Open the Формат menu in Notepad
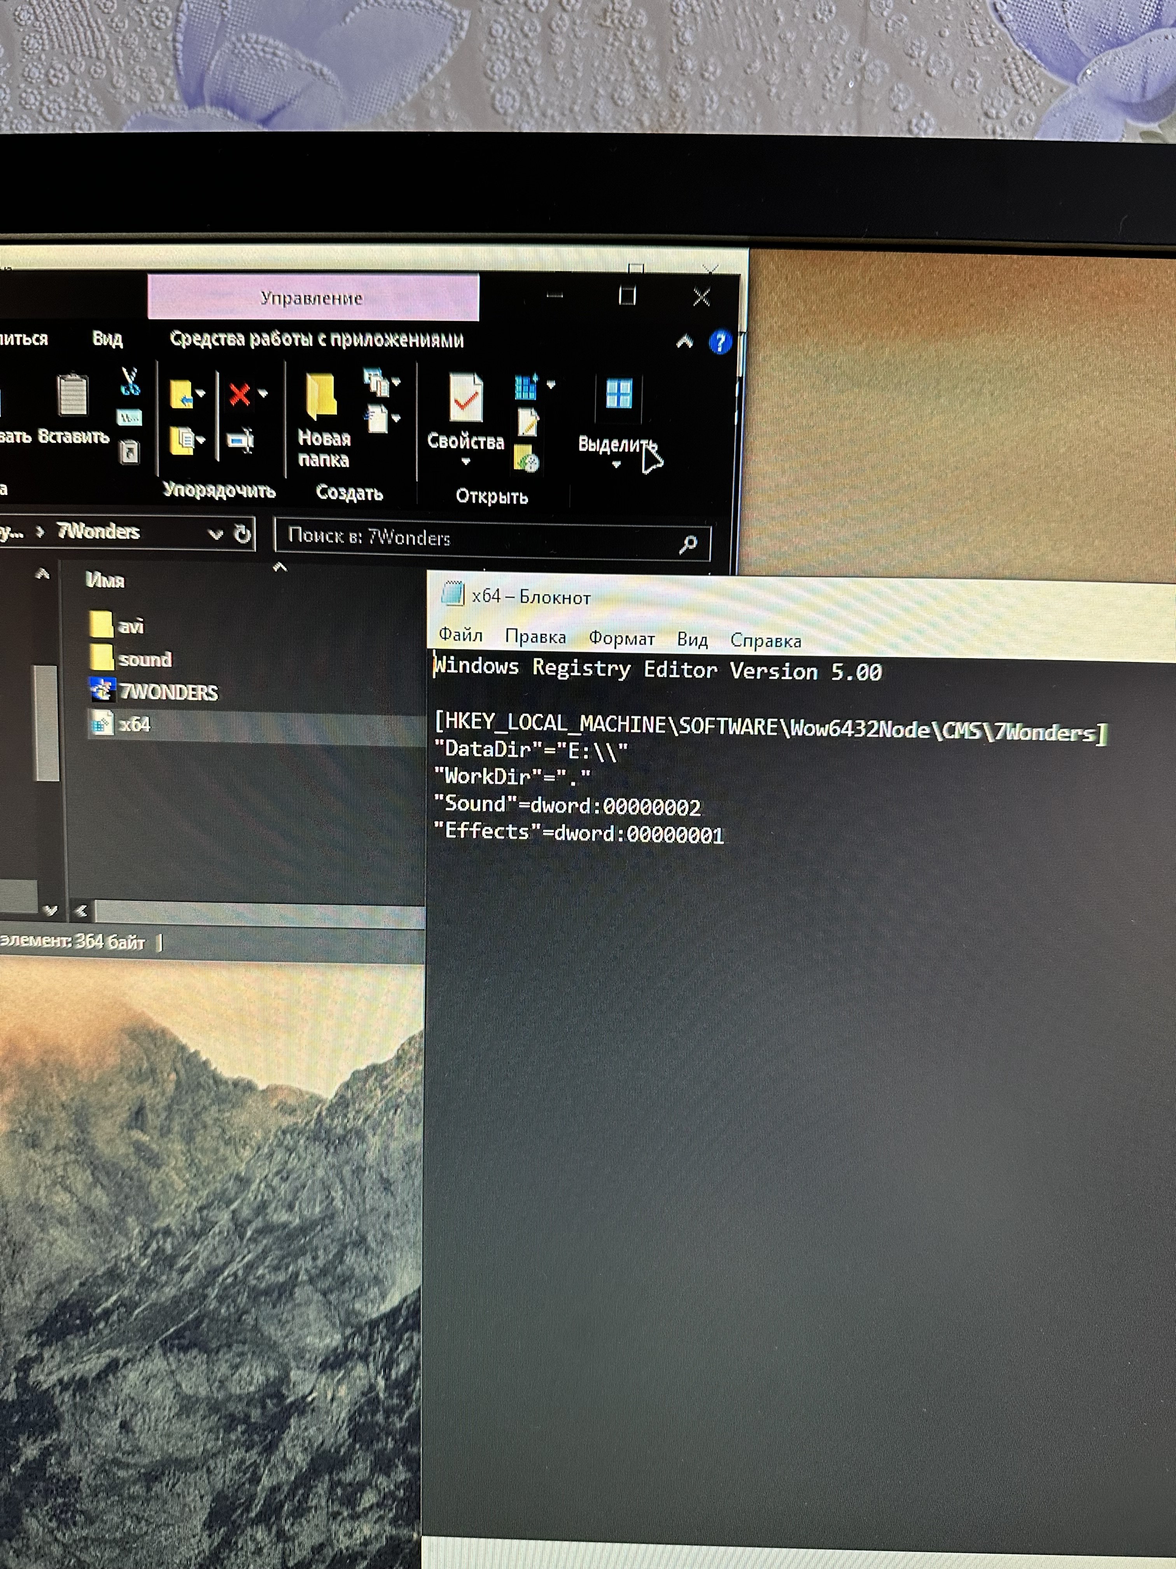The height and width of the screenshot is (1569, 1176). tap(621, 639)
